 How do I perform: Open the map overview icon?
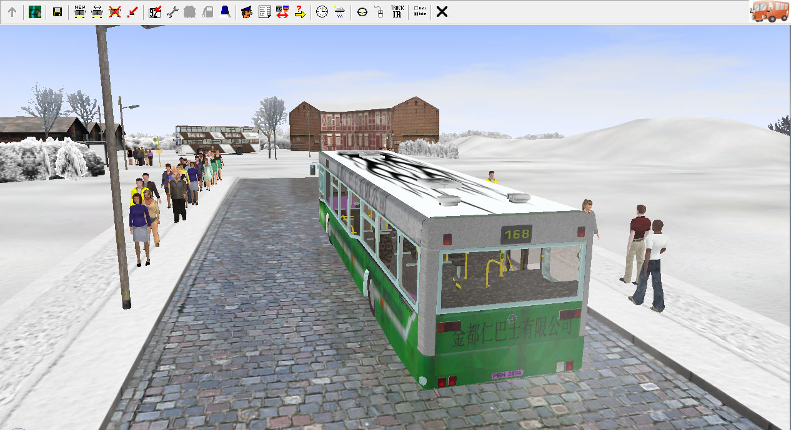coord(35,12)
